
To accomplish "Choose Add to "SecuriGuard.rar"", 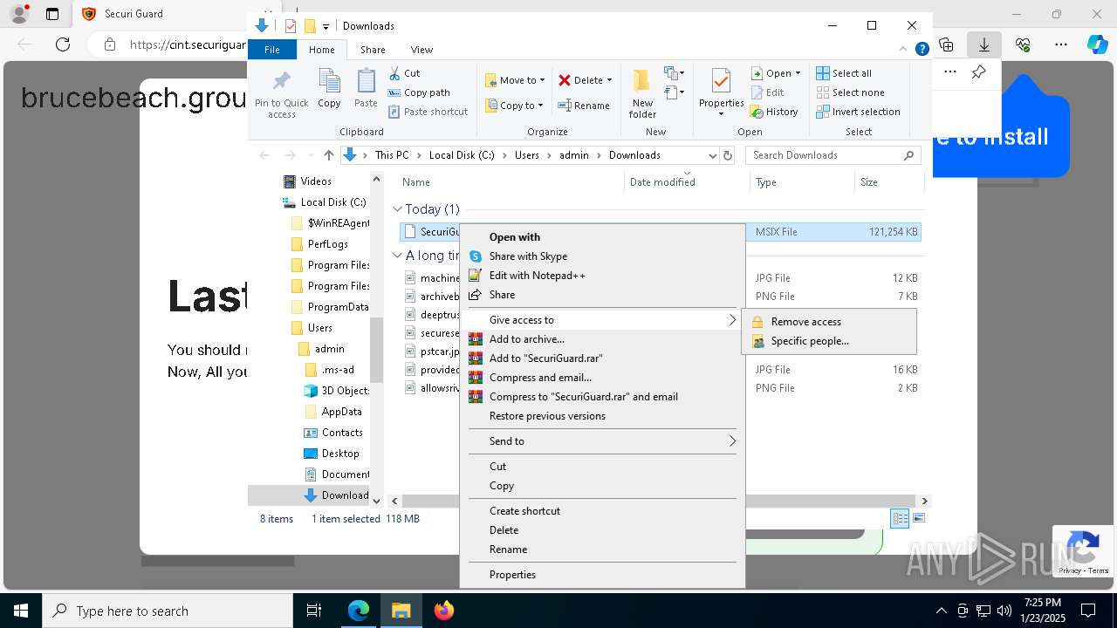I will (x=602, y=358).
